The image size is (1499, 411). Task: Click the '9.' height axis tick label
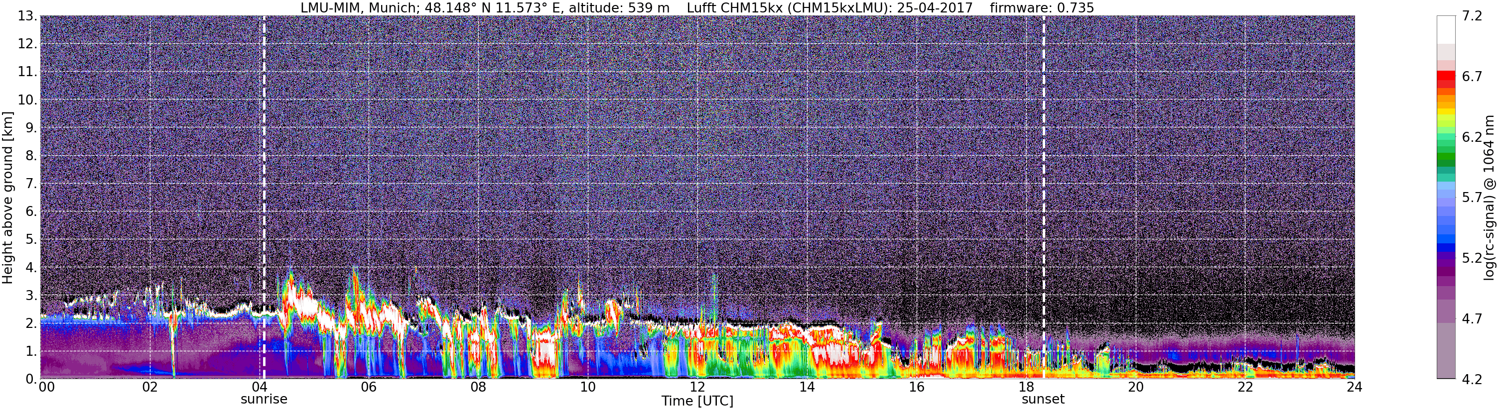[31, 127]
